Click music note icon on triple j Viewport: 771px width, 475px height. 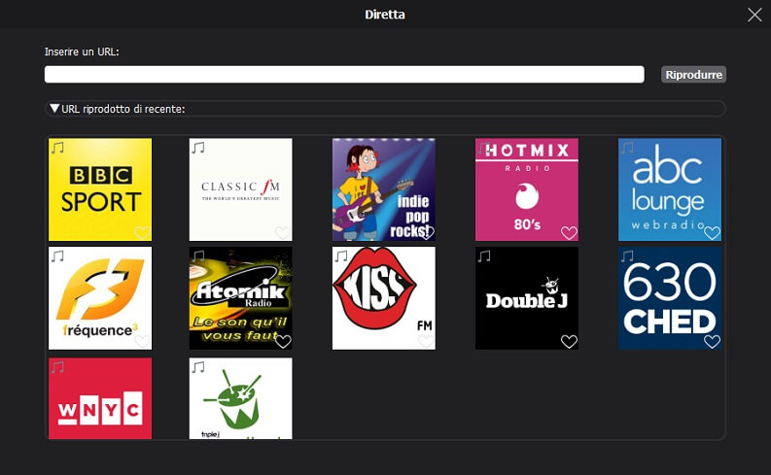click(198, 367)
